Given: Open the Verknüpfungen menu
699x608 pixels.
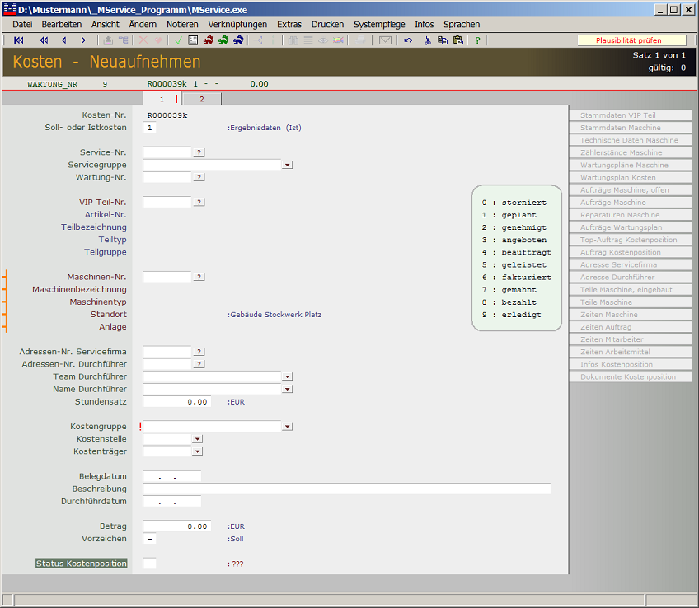Looking at the screenshot, I should pos(237,25).
